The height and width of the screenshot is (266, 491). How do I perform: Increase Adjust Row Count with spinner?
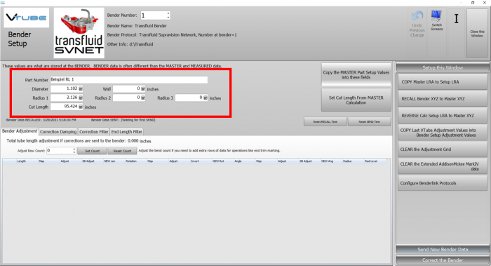pyautogui.click(x=74, y=149)
